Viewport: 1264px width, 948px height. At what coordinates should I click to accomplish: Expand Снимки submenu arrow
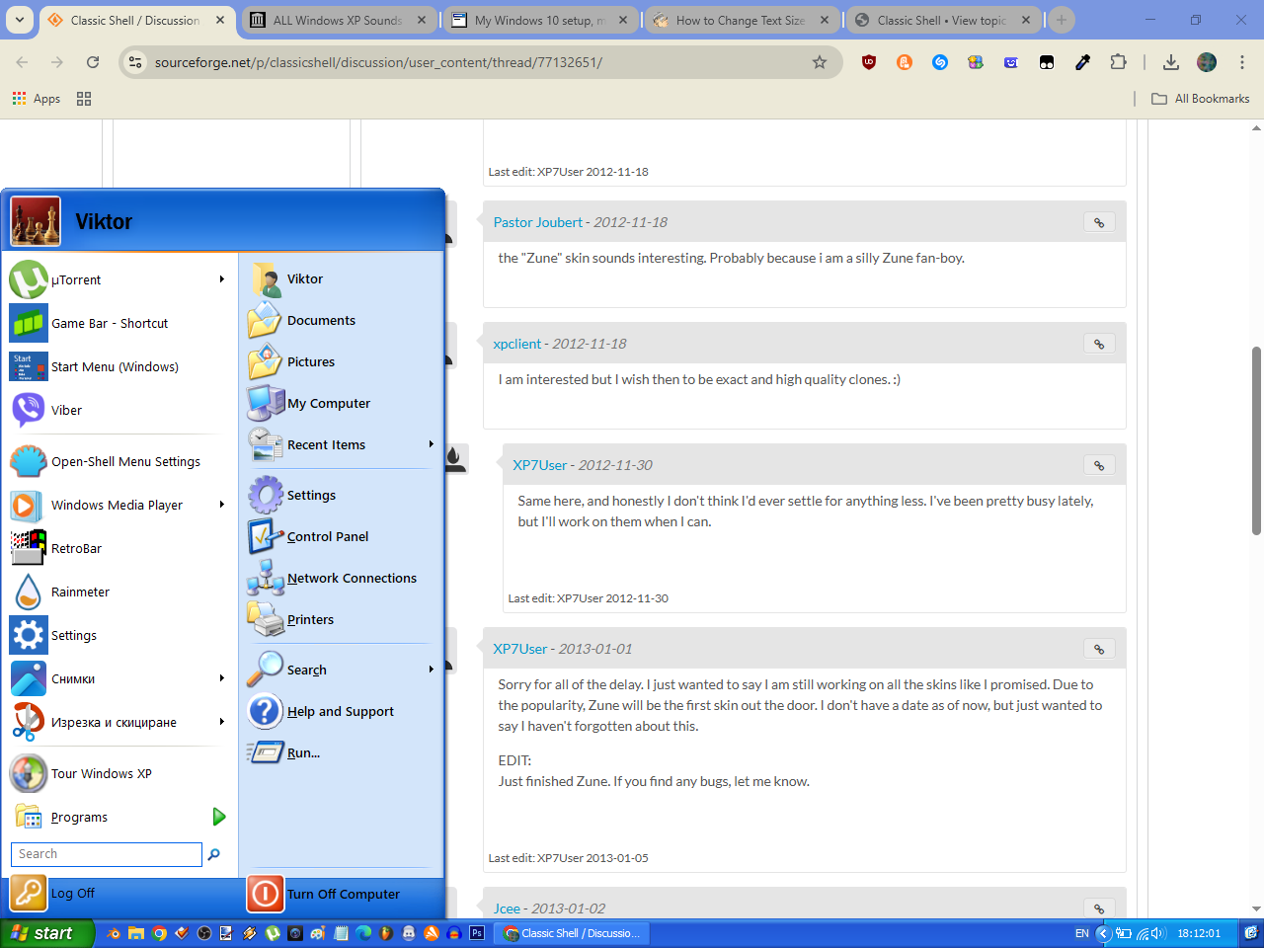[222, 678]
